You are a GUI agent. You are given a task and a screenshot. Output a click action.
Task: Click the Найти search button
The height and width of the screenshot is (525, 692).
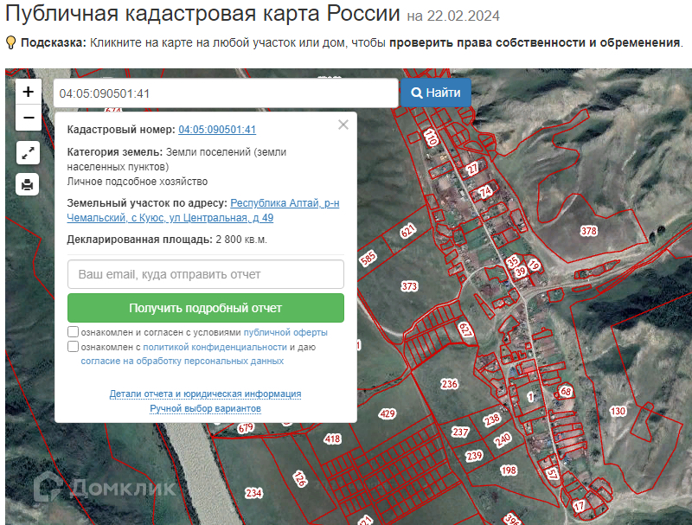pos(435,93)
